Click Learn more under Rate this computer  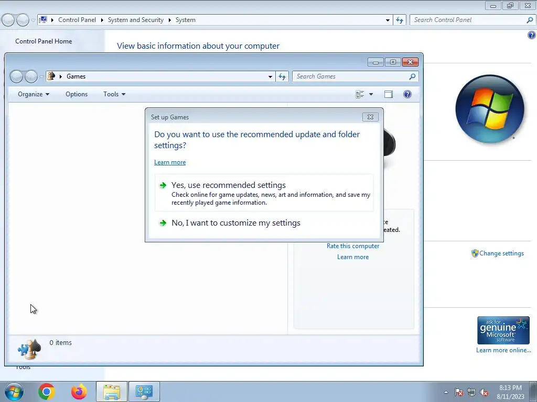(x=353, y=257)
